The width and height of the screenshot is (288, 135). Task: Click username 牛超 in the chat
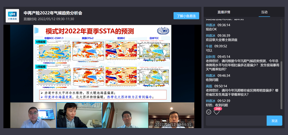(x=209, y=46)
